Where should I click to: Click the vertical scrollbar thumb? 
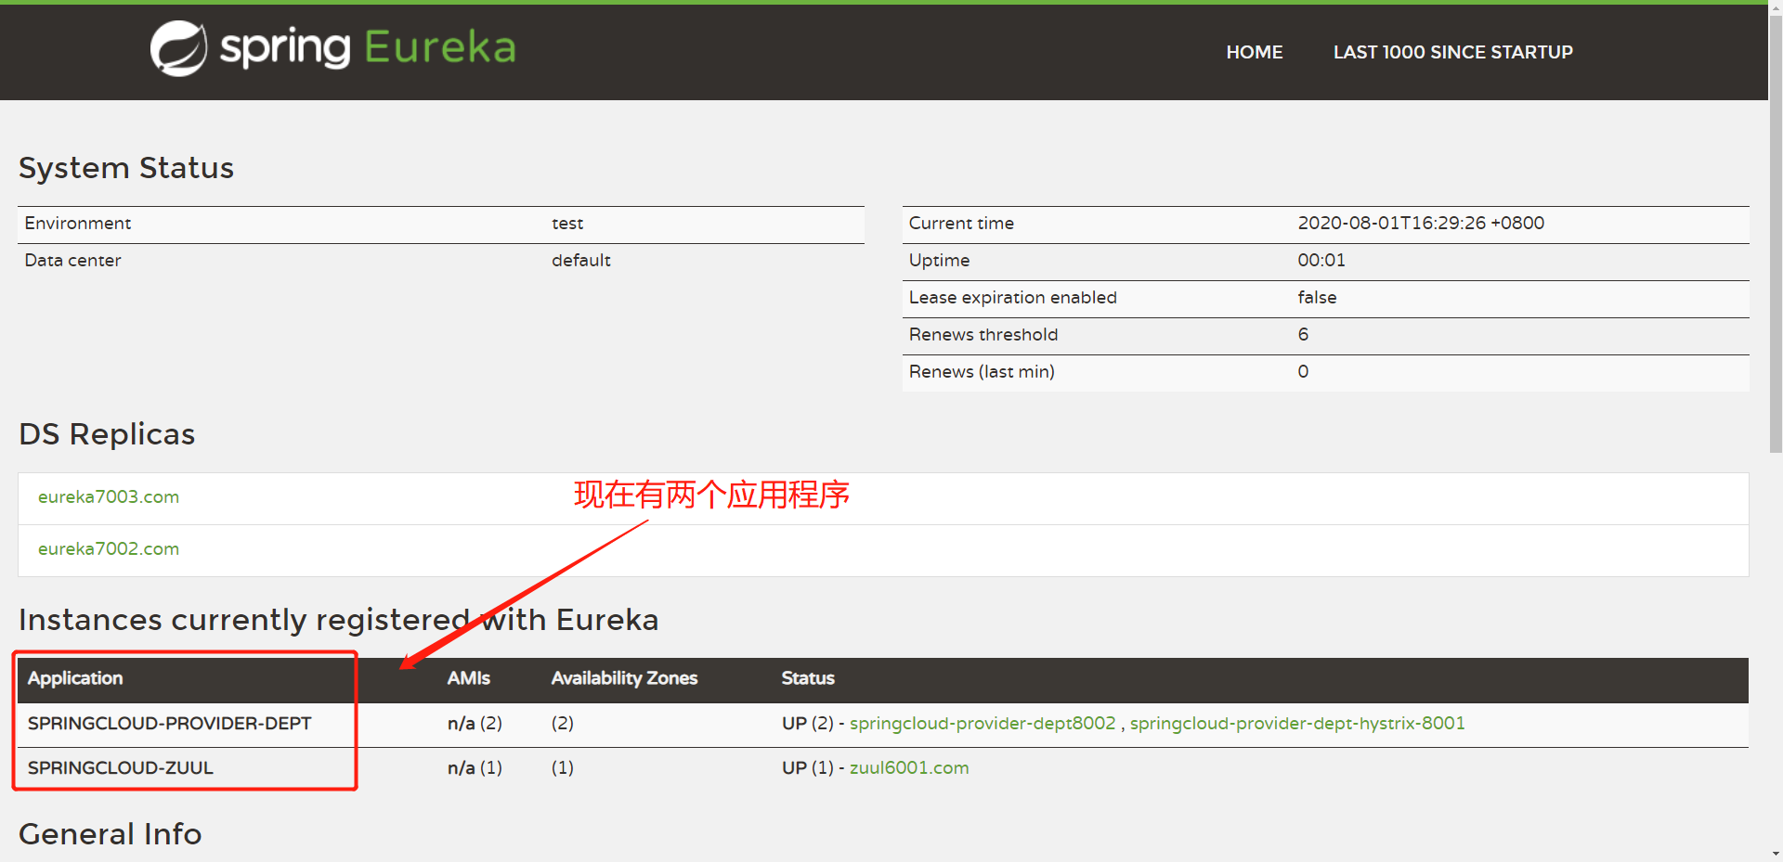[1775, 232]
